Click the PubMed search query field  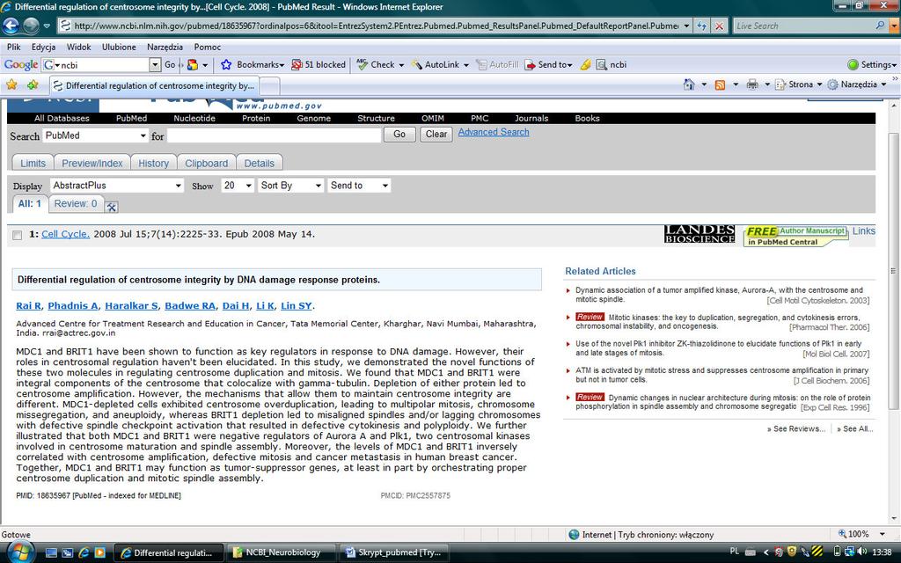click(275, 135)
